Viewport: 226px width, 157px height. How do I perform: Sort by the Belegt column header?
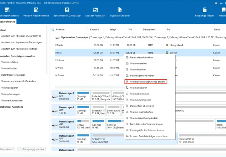tap(113, 30)
